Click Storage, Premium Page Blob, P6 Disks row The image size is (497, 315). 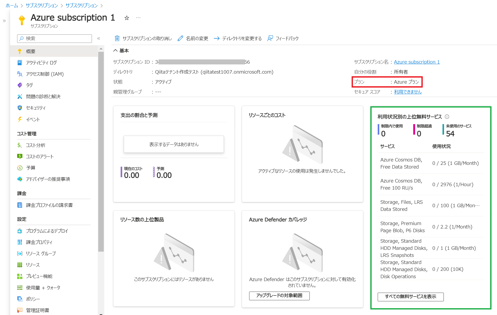pyautogui.click(x=431, y=227)
